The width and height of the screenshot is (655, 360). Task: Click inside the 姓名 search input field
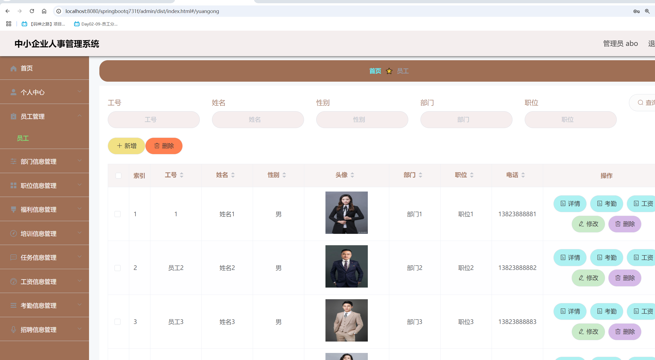tap(257, 119)
